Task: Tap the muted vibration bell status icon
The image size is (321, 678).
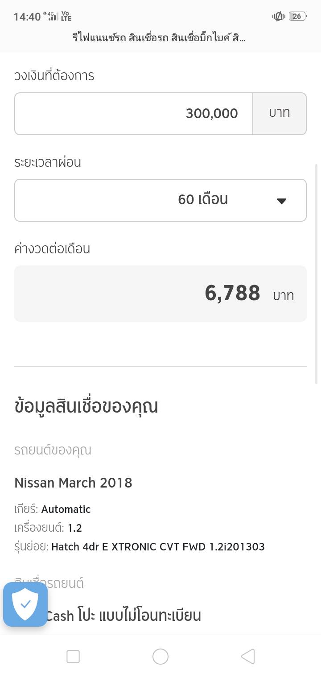Action: pos(279,17)
